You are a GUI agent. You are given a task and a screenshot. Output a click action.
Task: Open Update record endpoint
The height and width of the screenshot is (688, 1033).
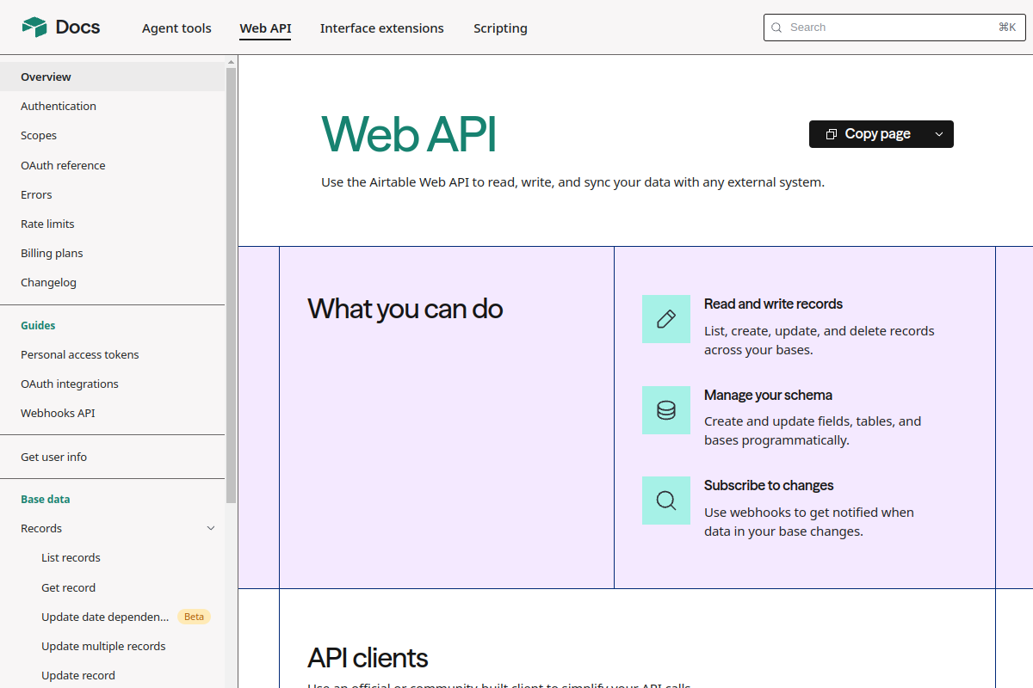tap(112, 675)
